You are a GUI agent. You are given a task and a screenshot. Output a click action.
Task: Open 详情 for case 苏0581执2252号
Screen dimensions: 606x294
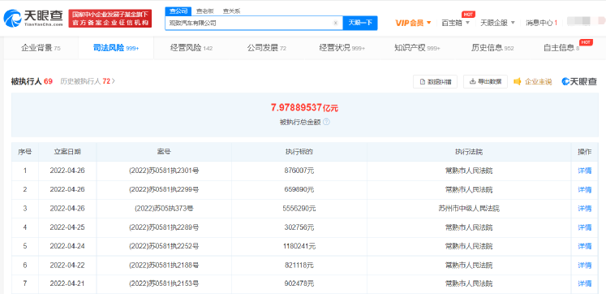click(585, 246)
